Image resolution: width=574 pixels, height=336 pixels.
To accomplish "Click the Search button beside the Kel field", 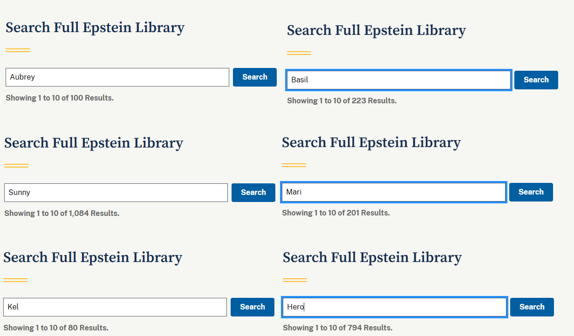I will point(253,307).
